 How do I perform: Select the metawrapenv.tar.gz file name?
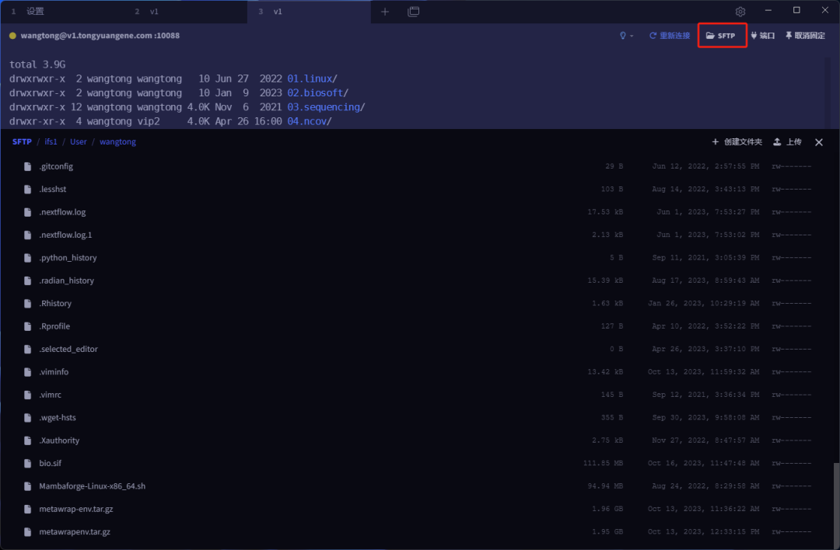[x=75, y=532]
